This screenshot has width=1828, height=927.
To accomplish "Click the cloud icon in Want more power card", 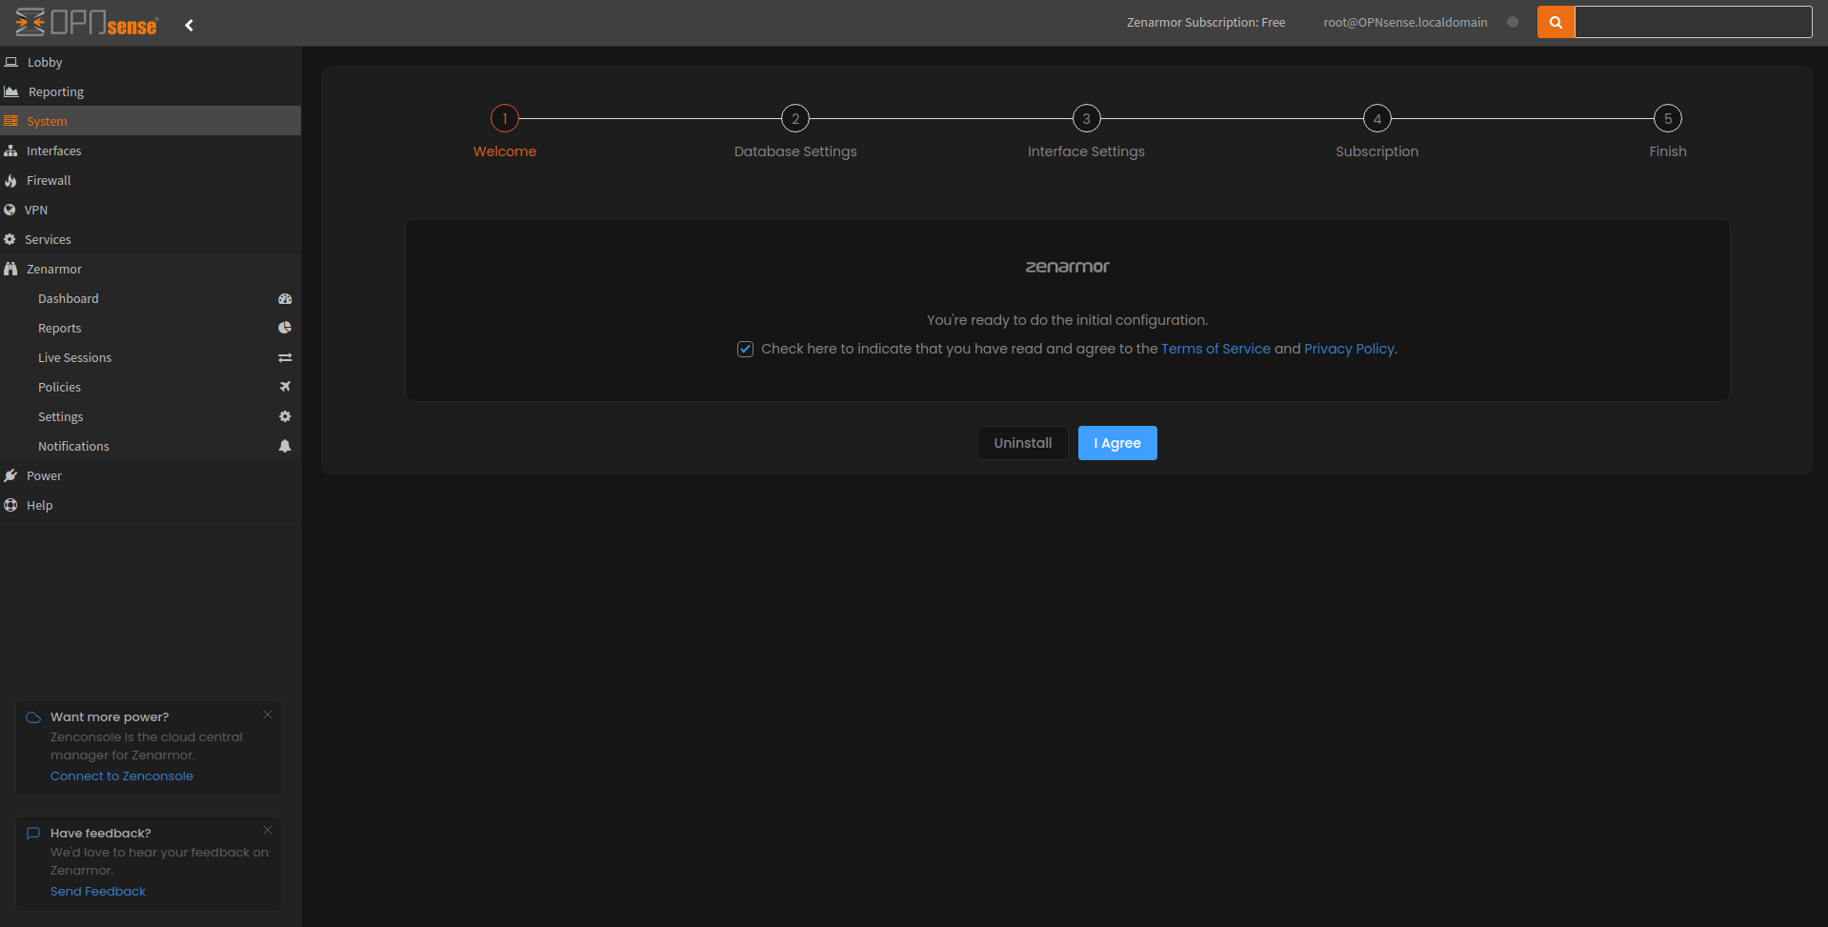I will pos(33,717).
